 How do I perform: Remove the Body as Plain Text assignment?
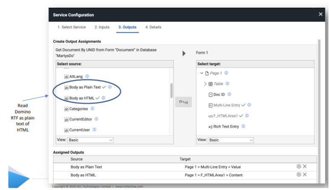pos(305,166)
